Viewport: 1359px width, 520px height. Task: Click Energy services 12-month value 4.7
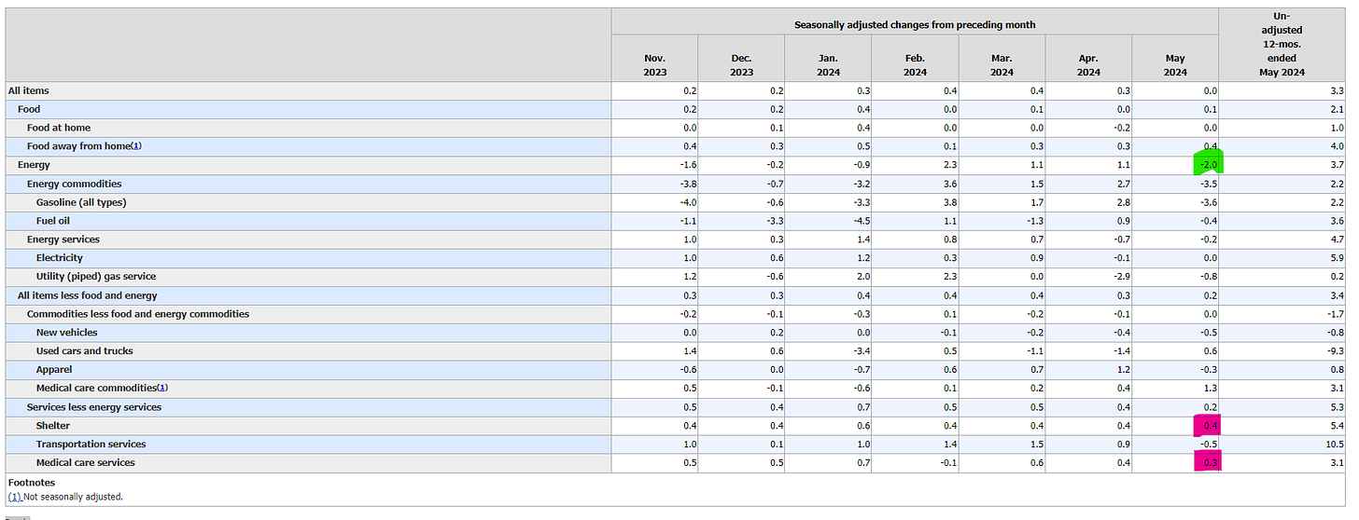tap(1337, 239)
